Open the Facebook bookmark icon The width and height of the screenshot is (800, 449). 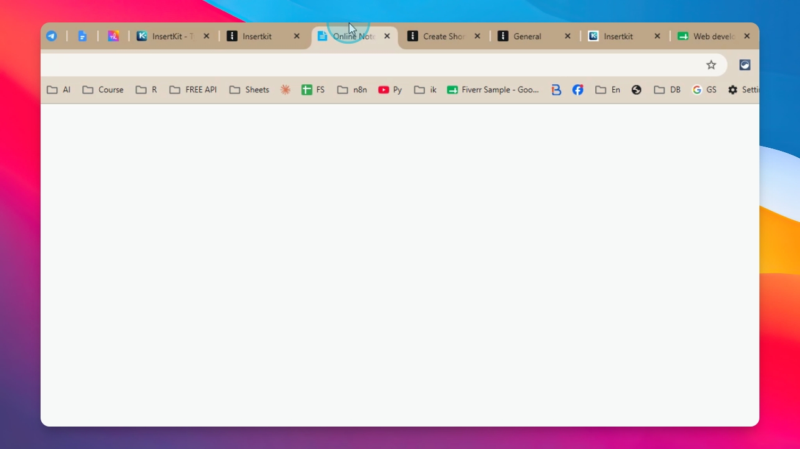pos(578,90)
